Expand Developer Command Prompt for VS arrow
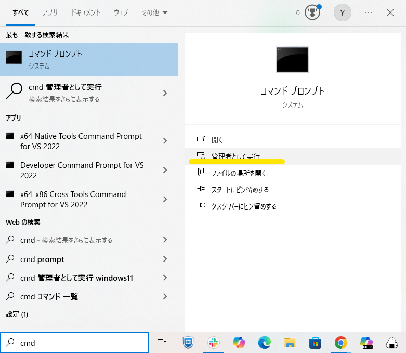 165,170
